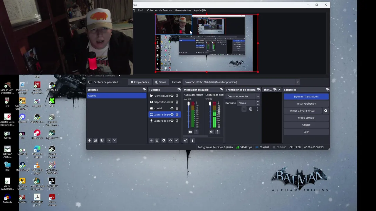Image resolution: width=376 pixels, height=211 pixels.
Task: Open preview scaling dropdown Ajustar a la ventana
Action: (108, 76)
